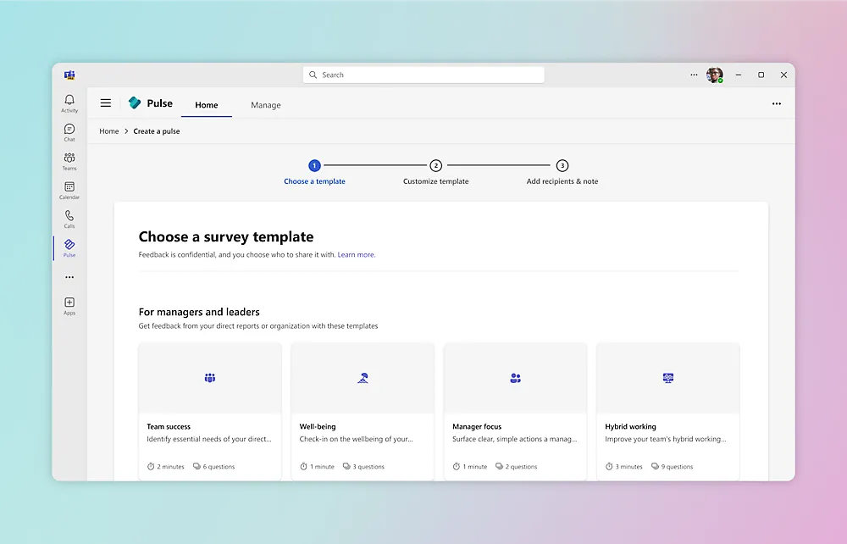Go to Teams in the sidebar
847x544 pixels.
[69, 161]
